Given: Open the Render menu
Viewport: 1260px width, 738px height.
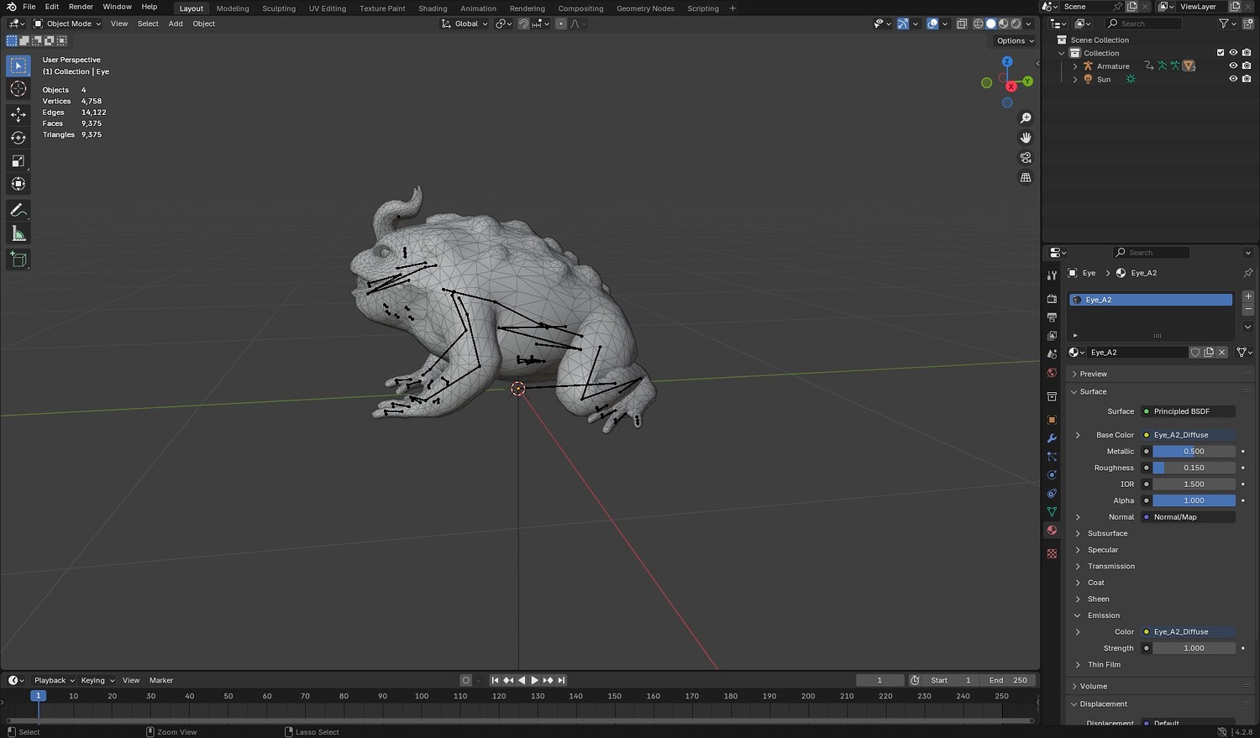Looking at the screenshot, I should point(81,7).
